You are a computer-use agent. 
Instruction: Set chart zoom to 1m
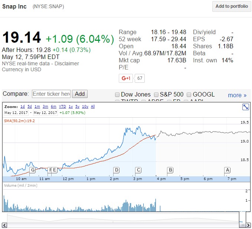[x=37, y=107]
